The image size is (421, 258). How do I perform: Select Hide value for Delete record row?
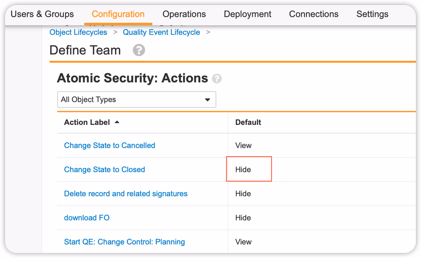click(243, 193)
